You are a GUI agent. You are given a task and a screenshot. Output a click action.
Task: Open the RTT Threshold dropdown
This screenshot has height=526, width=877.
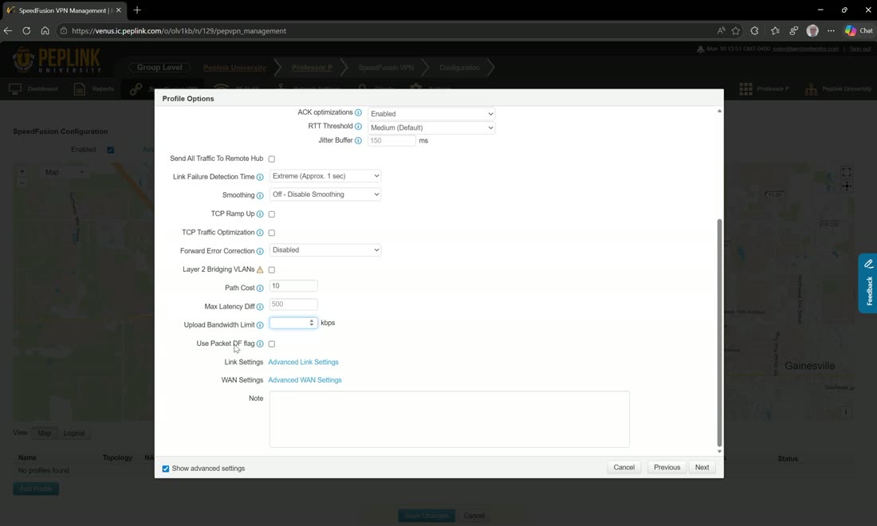tap(431, 128)
